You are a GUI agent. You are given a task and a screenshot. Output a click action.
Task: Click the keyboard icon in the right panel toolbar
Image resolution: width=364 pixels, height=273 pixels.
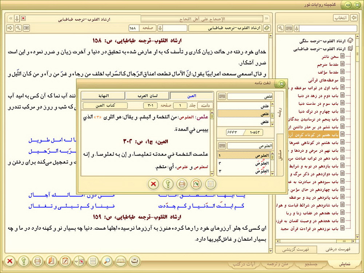289,28
